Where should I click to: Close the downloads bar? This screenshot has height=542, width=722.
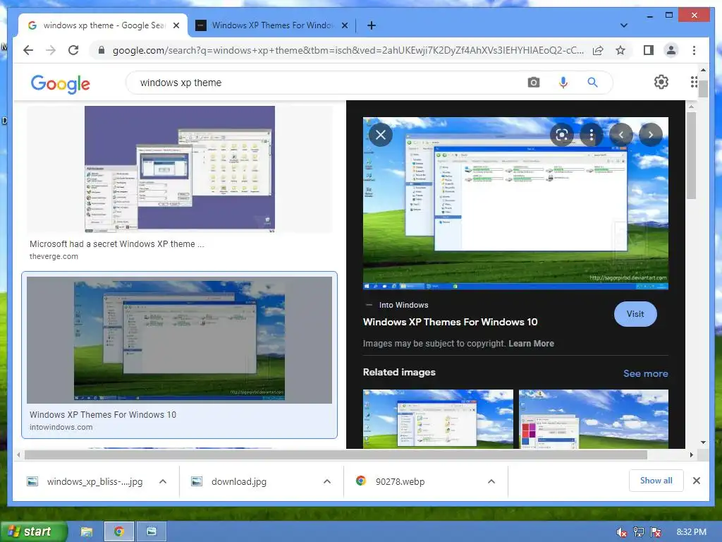coord(697,481)
